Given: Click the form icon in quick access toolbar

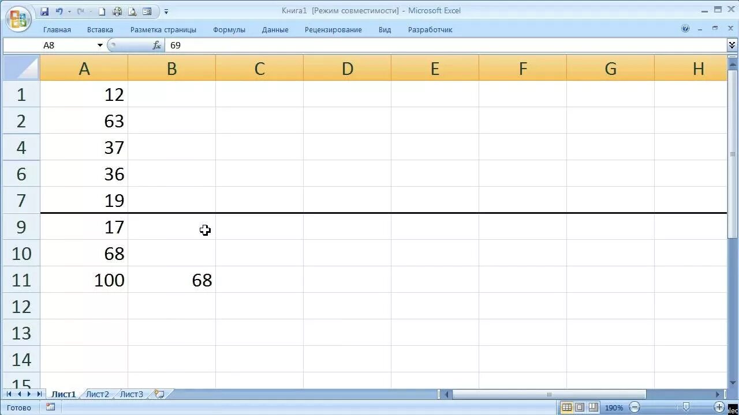Looking at the screenshot, I should click(x=147, y=11).
